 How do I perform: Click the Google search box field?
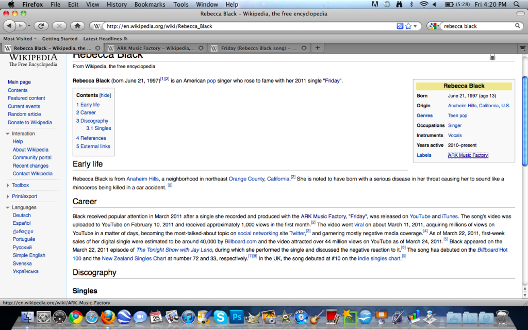tap(478, 26)
